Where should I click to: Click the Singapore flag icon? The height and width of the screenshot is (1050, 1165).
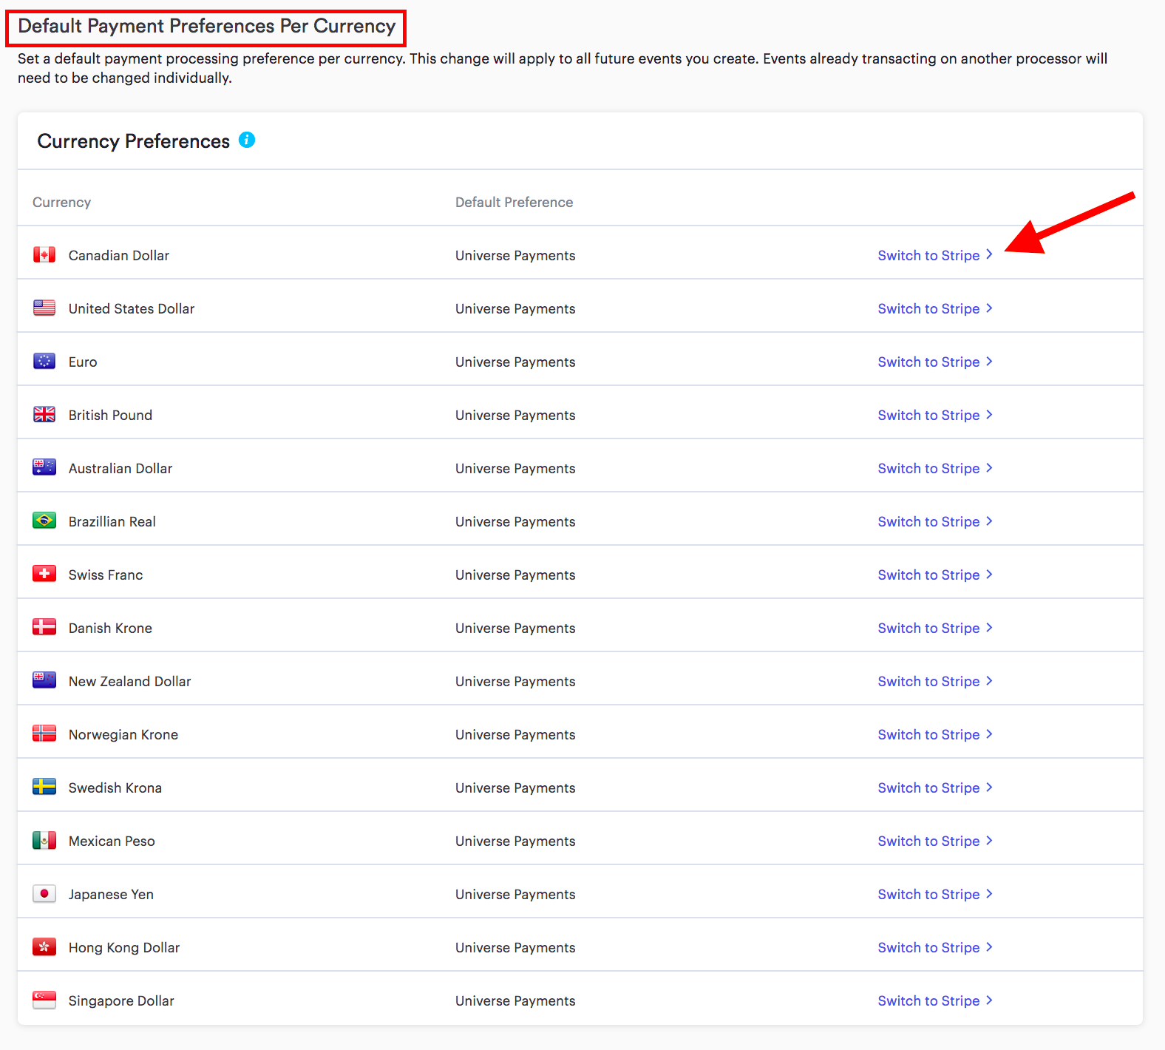point(44,1000)
